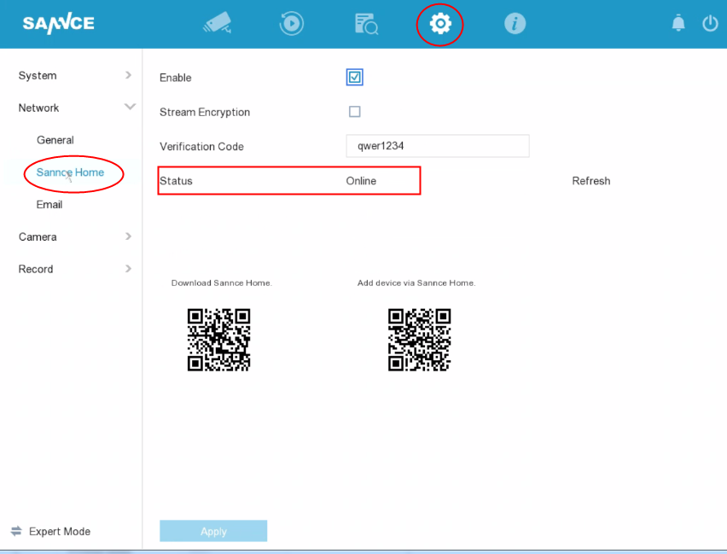This screenshot has height=554, width=727.
Task: Click the Enable label text
Action: (x=175, y=78)
